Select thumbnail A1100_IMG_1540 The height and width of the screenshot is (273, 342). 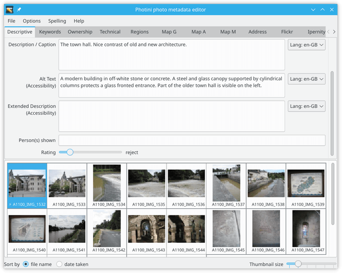pyautogui.click(x=27, y=232)
